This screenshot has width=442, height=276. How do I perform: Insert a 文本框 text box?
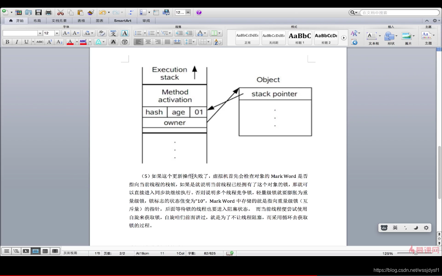pyautogui.click(x=374, y=38)
